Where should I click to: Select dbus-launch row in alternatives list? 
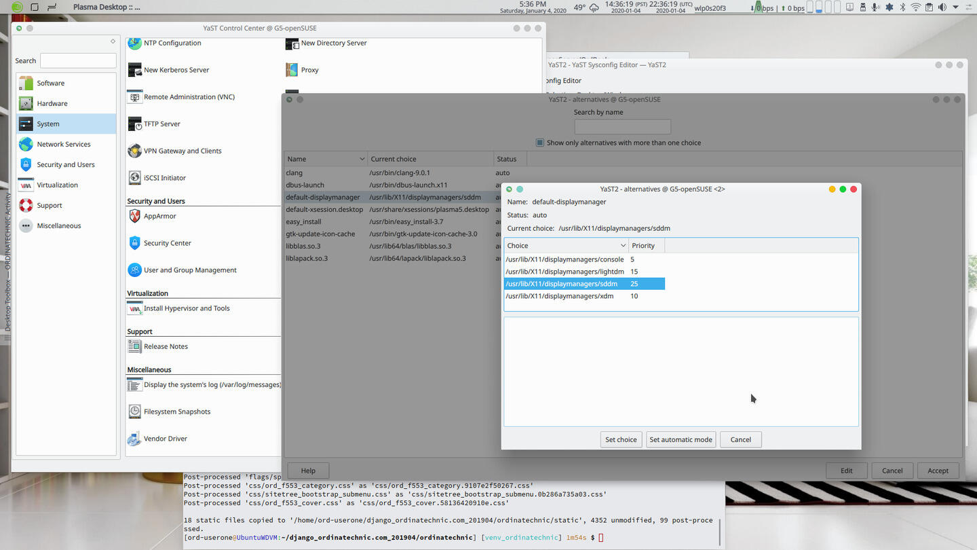[x=394, y=185]
